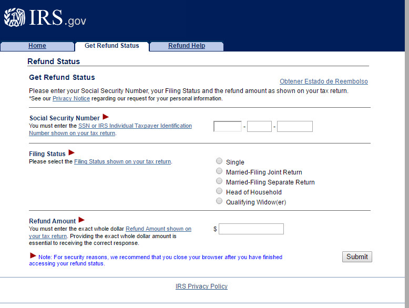This screenshot has height=308, width=409.
Task: Click the Social Security Number label
Action: (65, 118)
